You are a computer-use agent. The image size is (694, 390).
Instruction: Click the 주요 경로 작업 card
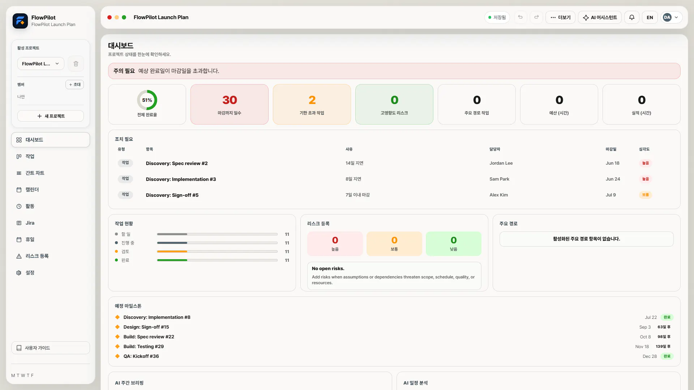477,104
